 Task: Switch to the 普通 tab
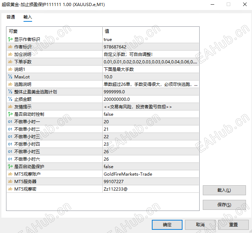click(x=11, y=17)
